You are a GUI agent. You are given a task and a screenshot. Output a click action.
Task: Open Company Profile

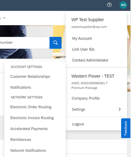click(86, 98)
